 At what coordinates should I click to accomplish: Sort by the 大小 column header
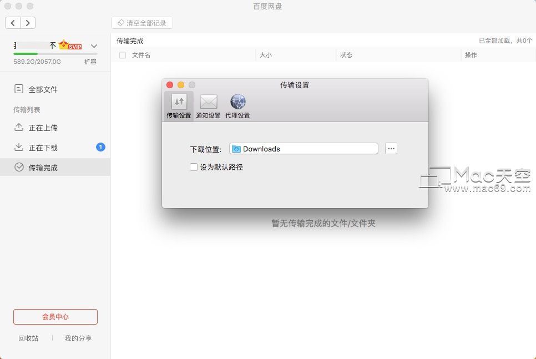[x=266, y=55]
